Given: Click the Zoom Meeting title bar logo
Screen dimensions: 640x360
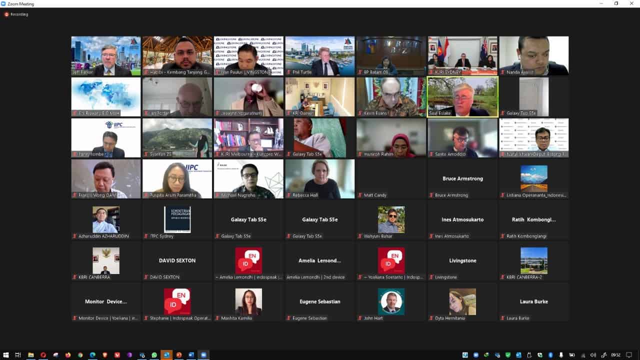Looking at the screenshot, I should (x=3, y=3).
